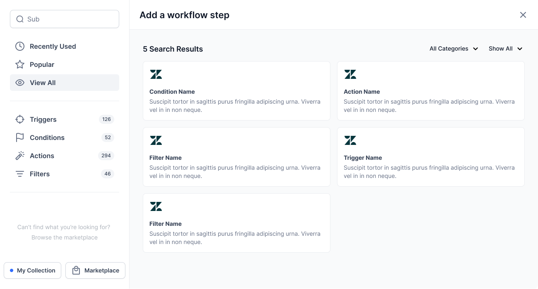Click the Trigger Name card title

[x=363, y=158]
